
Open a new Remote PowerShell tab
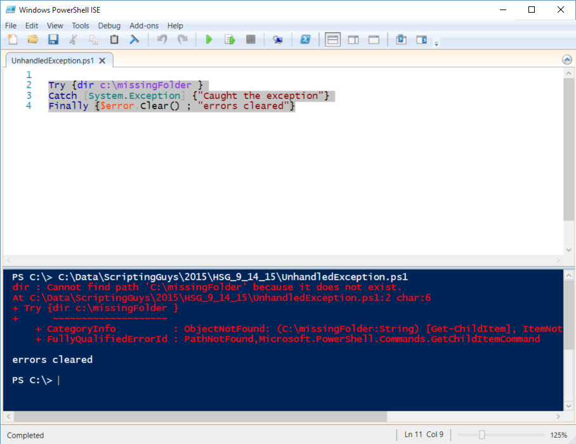pos(278,39)
